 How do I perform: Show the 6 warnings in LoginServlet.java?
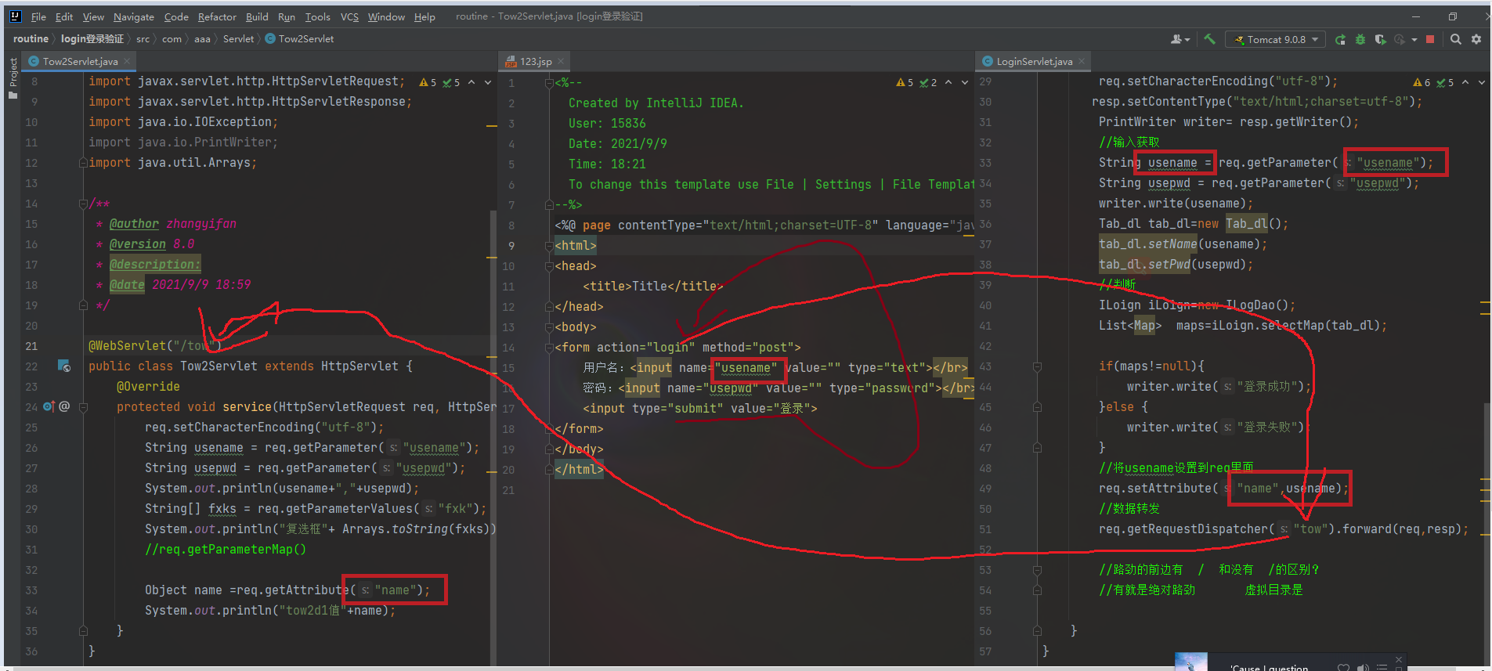[1422, 82]
